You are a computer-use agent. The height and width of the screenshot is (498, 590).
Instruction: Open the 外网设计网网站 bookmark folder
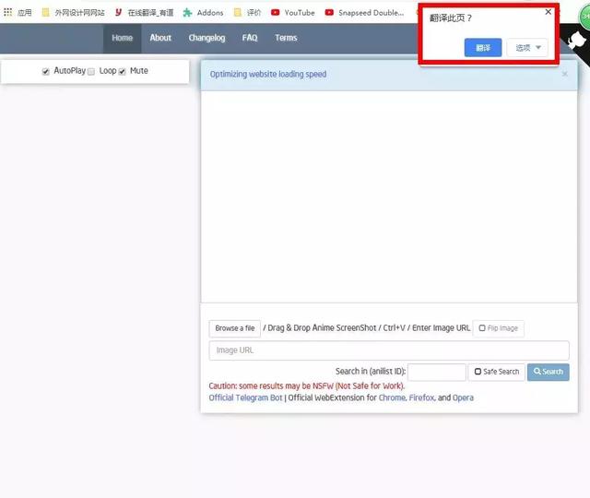74,12
